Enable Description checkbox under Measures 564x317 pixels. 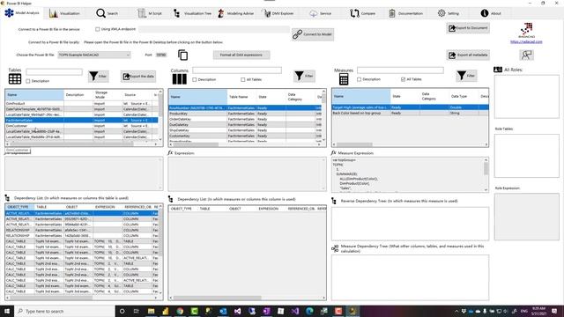pyautogui.click(x=359, y=79)
